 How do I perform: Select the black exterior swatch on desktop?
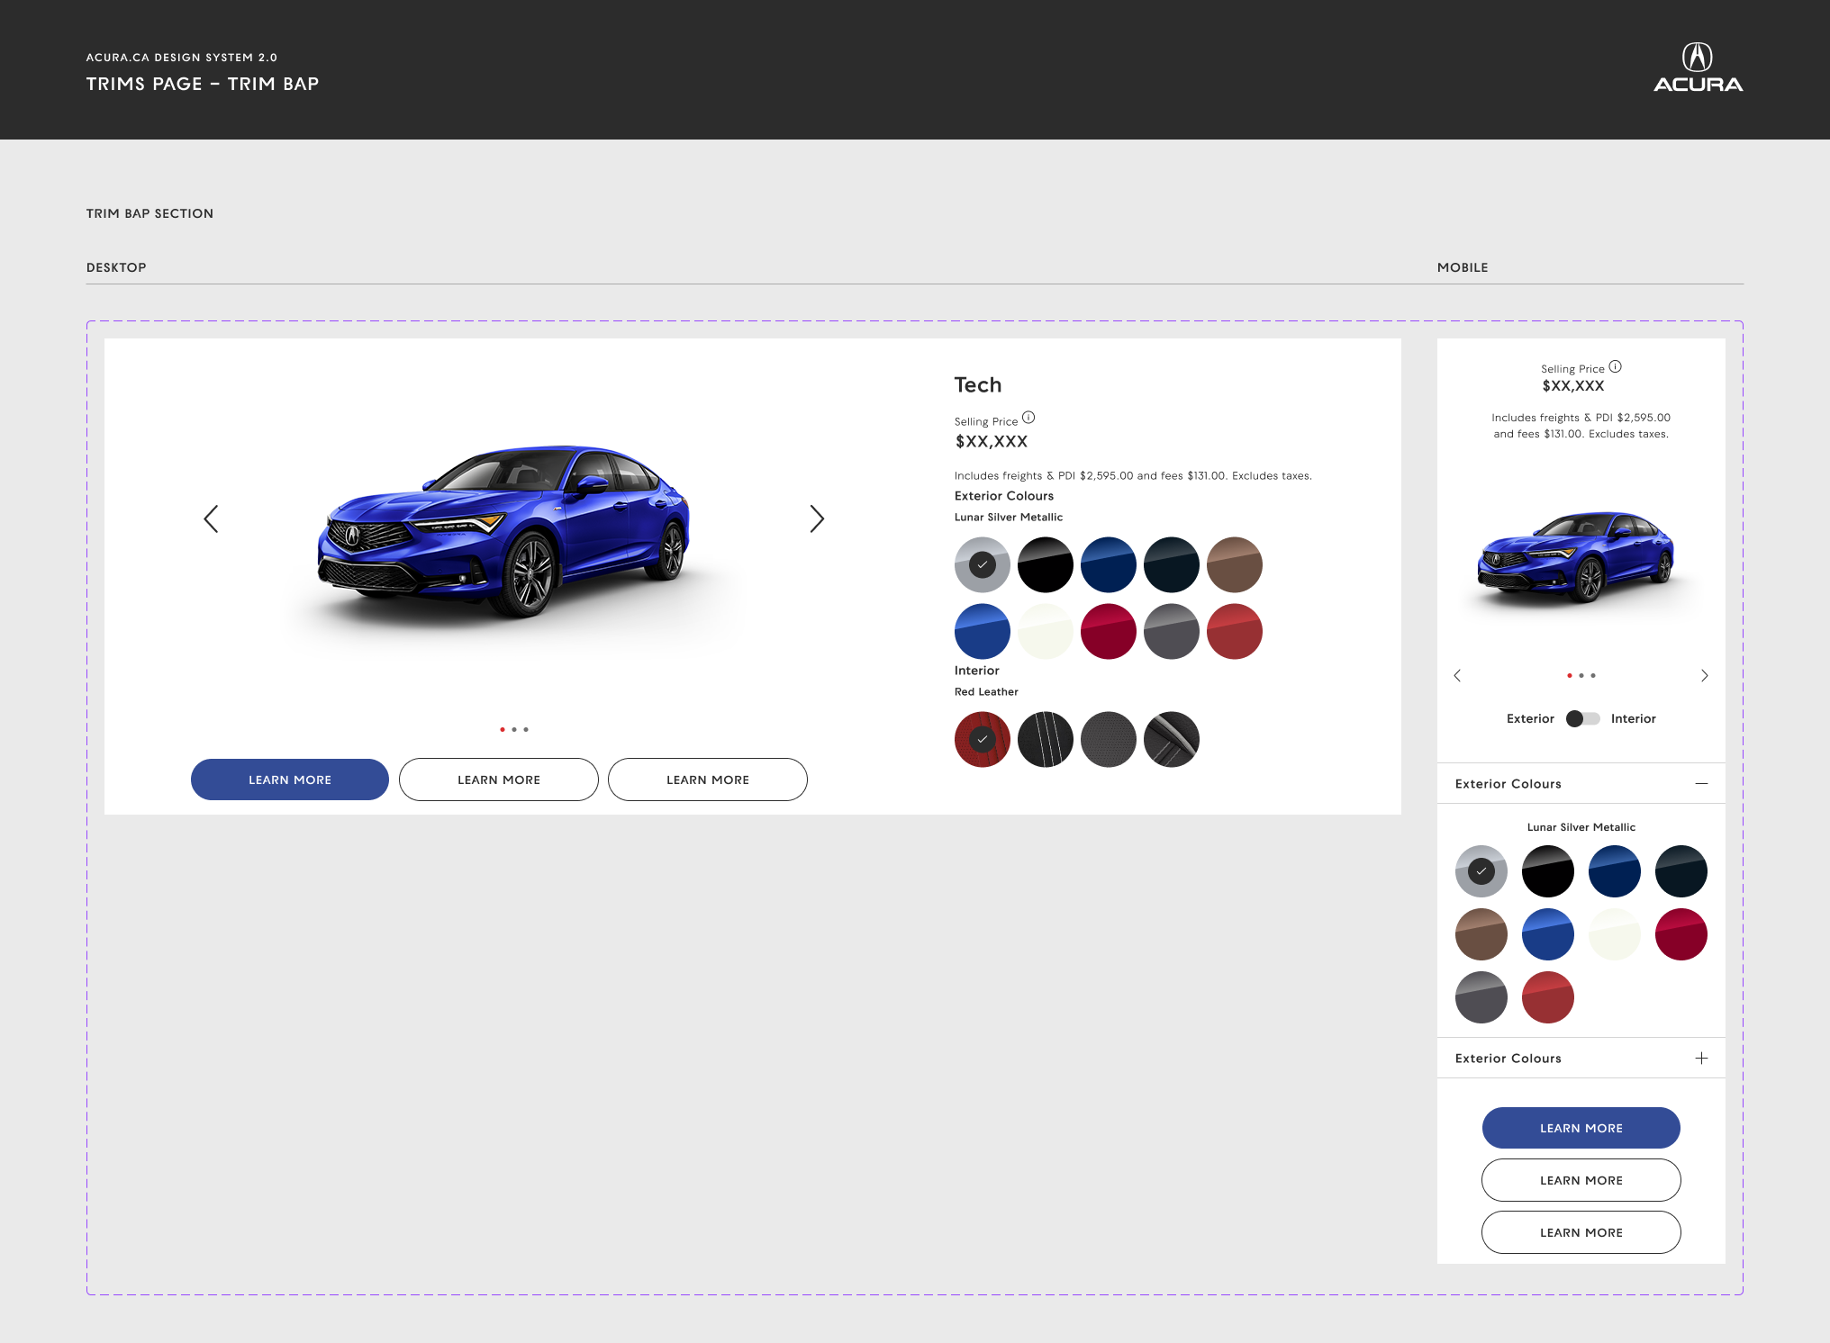(1046, 565)
